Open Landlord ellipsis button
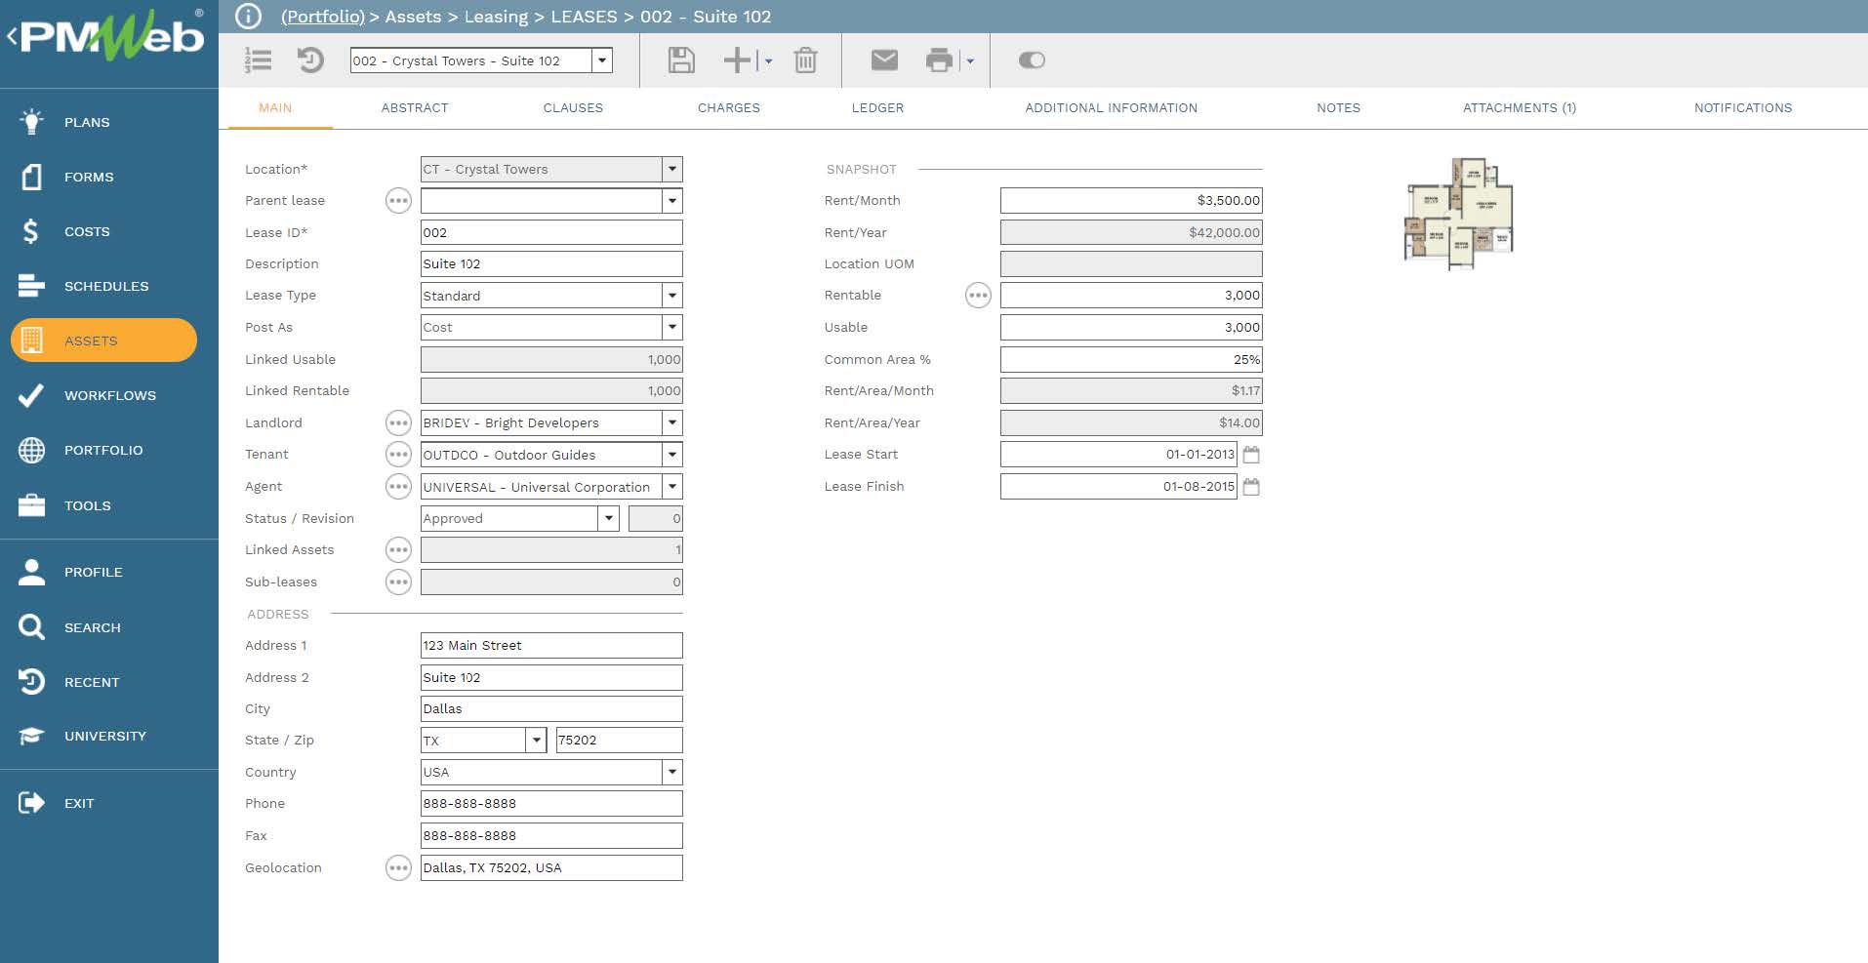The image size is (1868, 963). click(x=398, y=422)
